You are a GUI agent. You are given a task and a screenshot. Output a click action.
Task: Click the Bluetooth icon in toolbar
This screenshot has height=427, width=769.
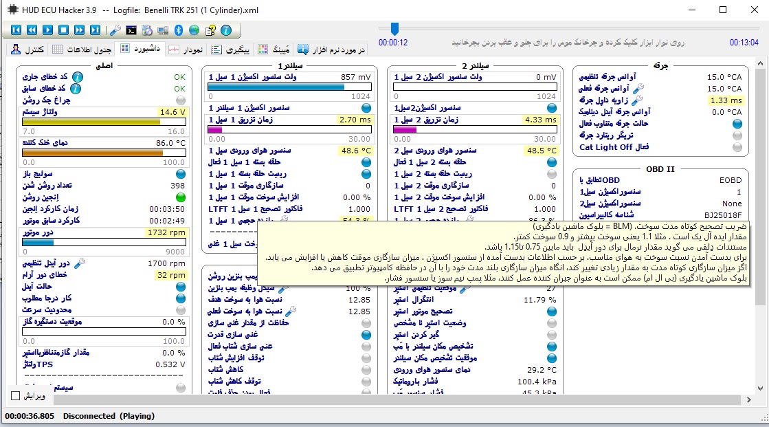tap(179, 30)
